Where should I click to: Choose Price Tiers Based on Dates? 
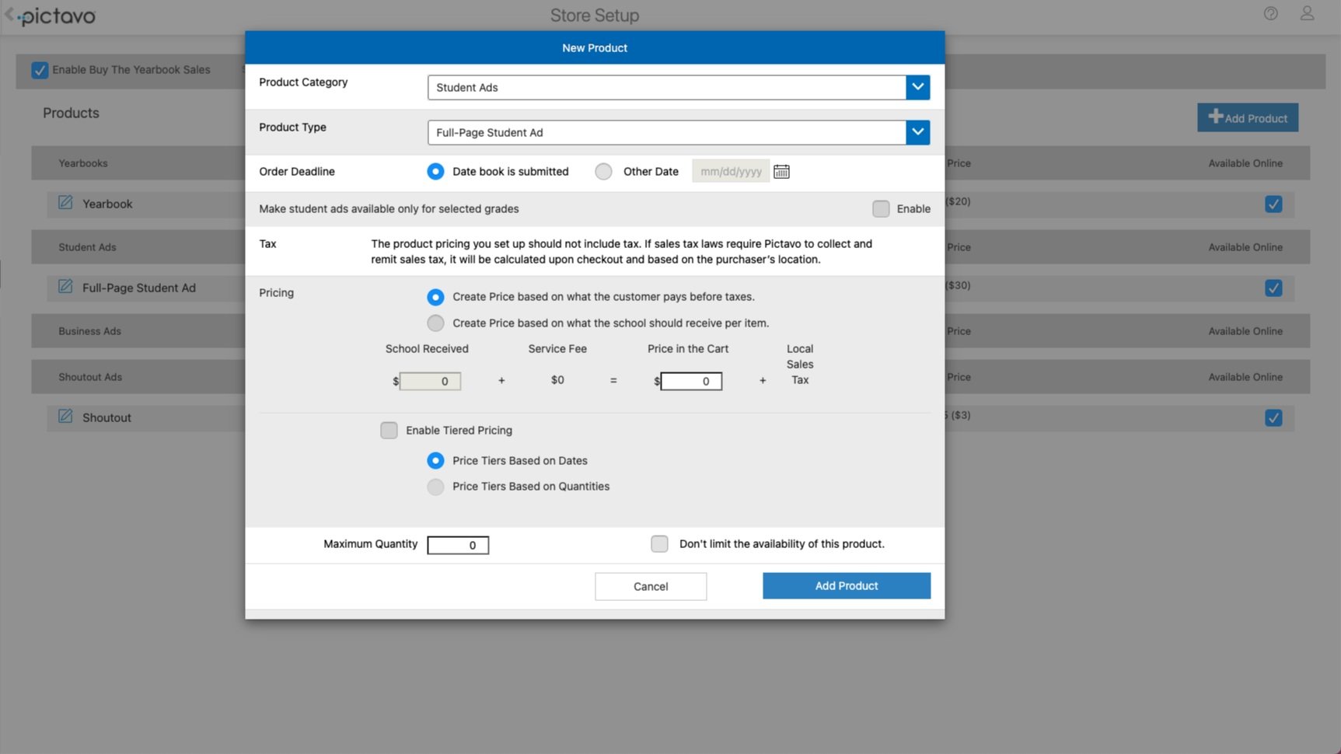(435, 460)
